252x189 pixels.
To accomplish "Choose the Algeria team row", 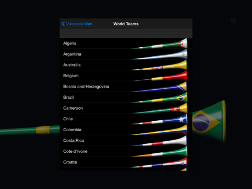I will tap(126, 43).
